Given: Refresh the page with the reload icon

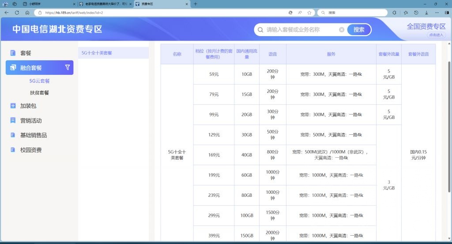Looking at the screenshot, I should [x=17, y=13].
